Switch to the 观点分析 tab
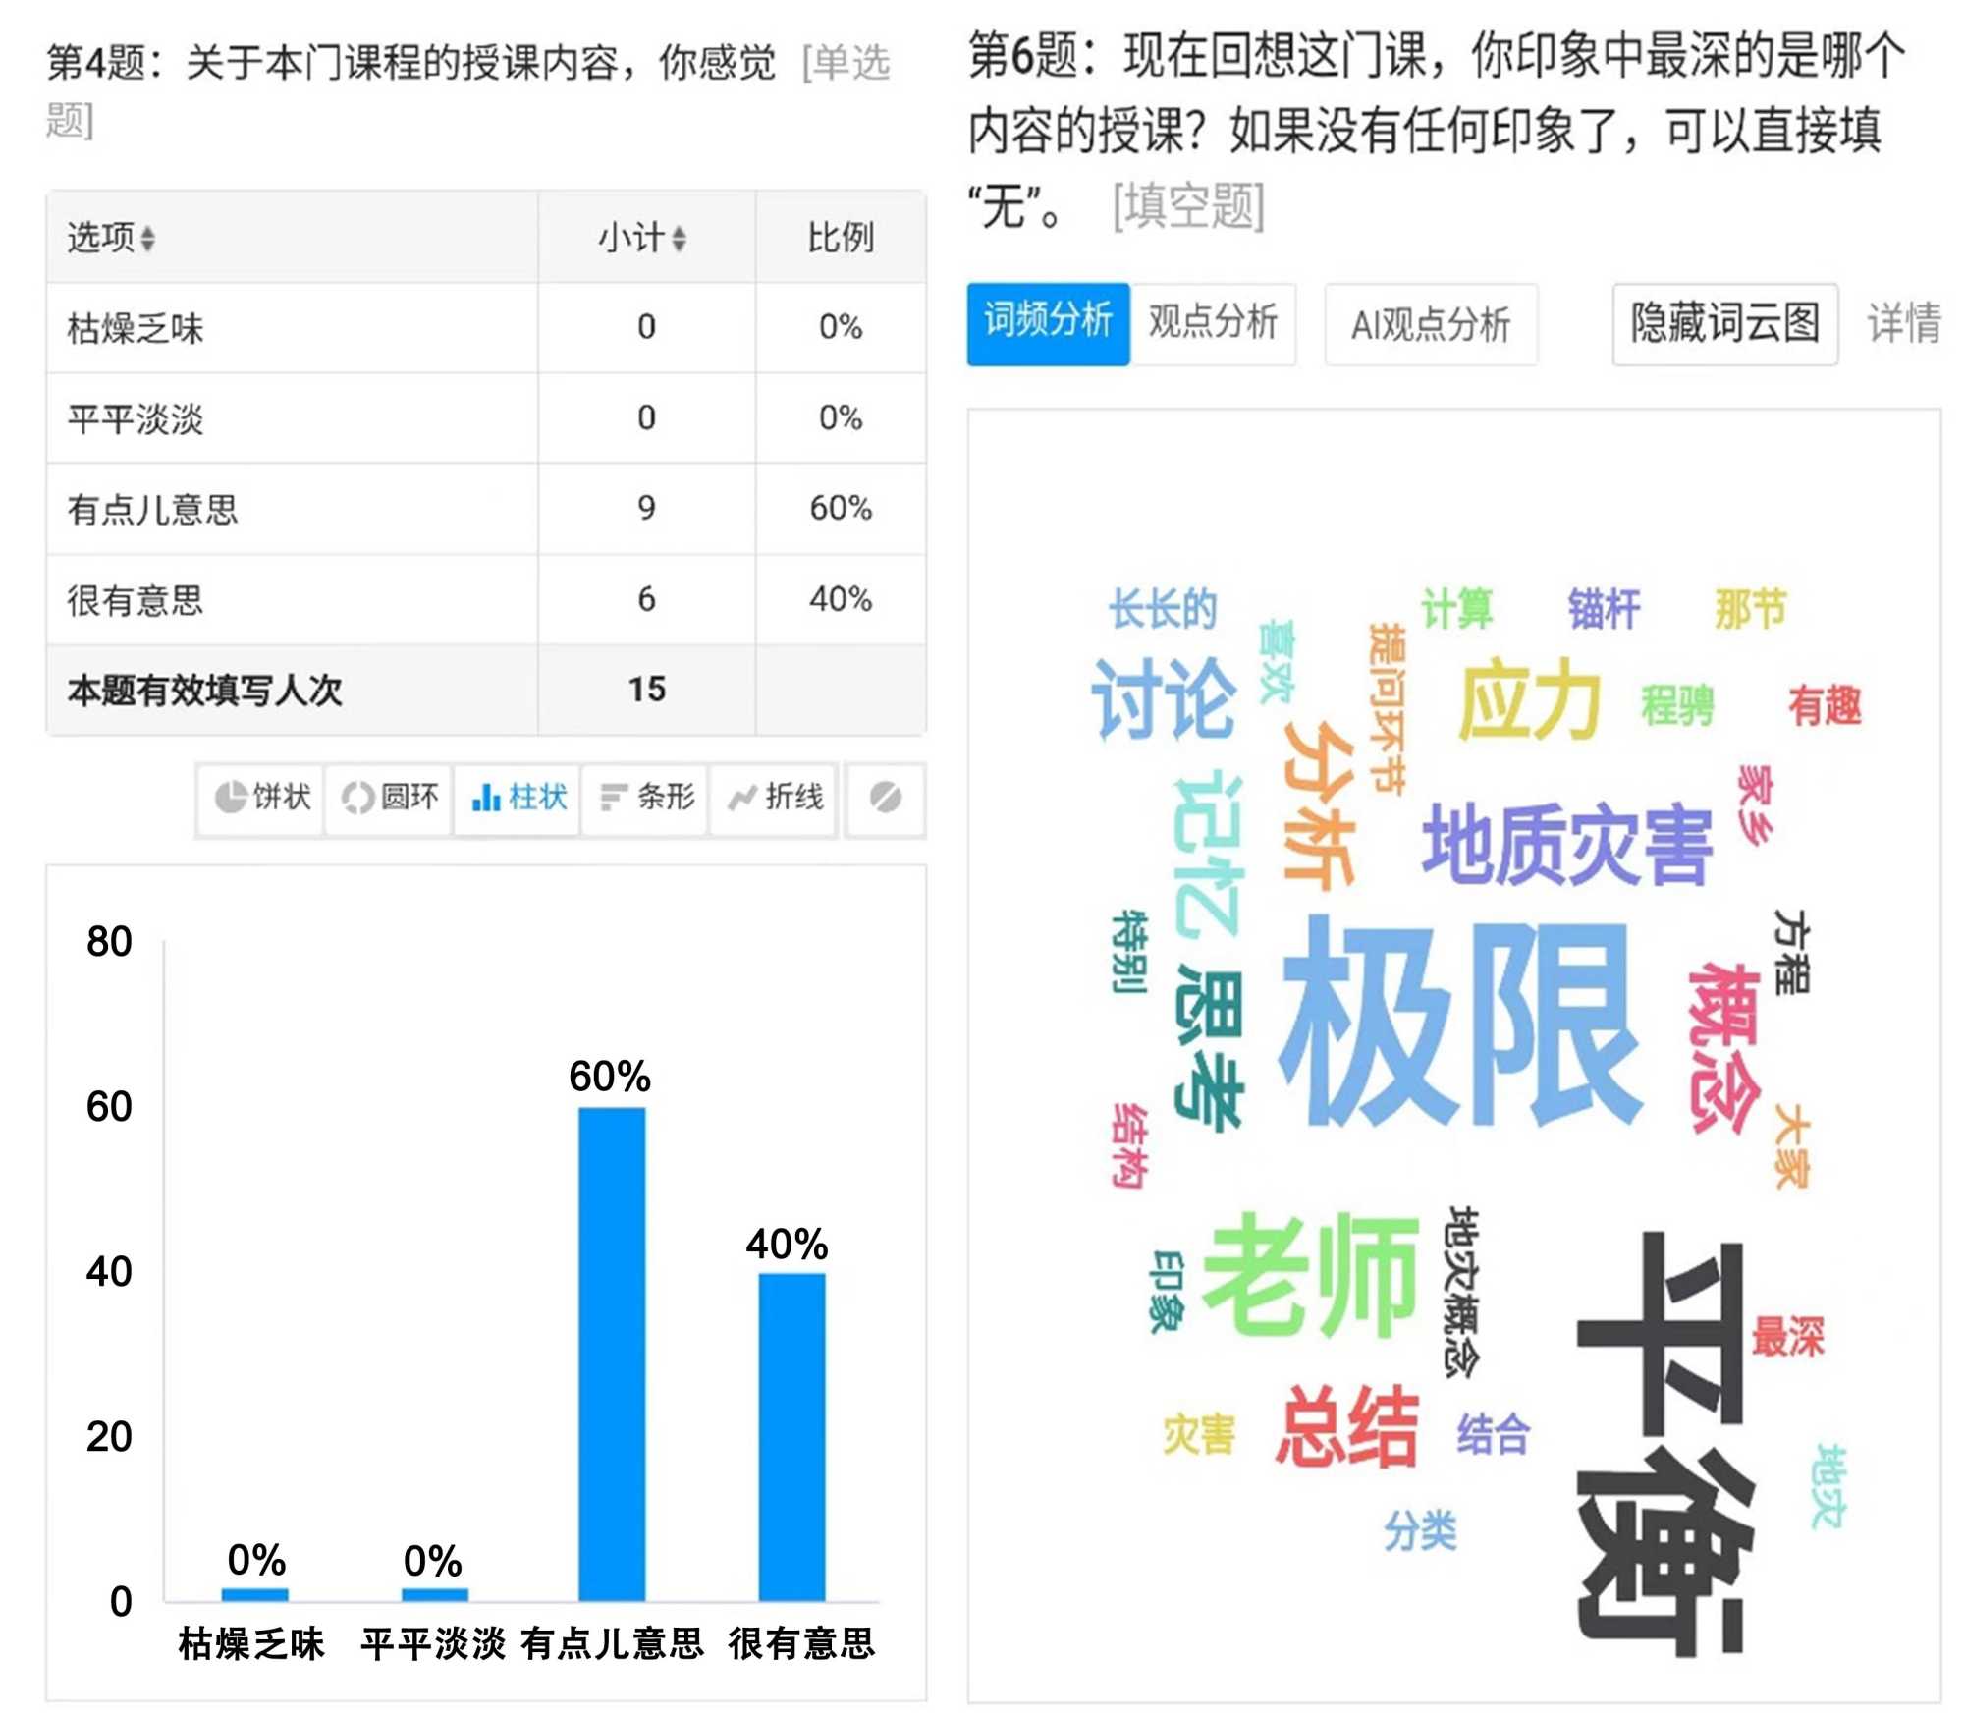Screen dimensions: 1964x1718 click(1212, 322)
